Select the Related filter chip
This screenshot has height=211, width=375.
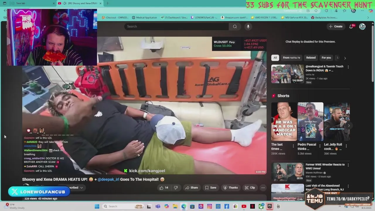tap(311, 58)
